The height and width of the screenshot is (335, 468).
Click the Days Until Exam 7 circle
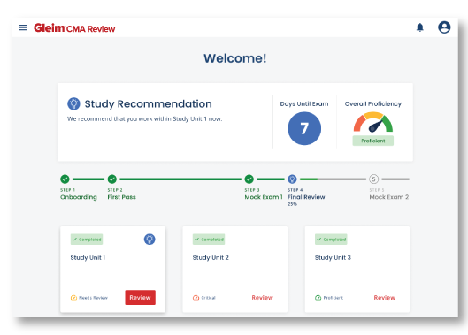click(304, 128)
